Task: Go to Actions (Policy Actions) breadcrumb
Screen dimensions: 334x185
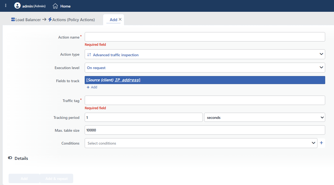Action: 73,20
